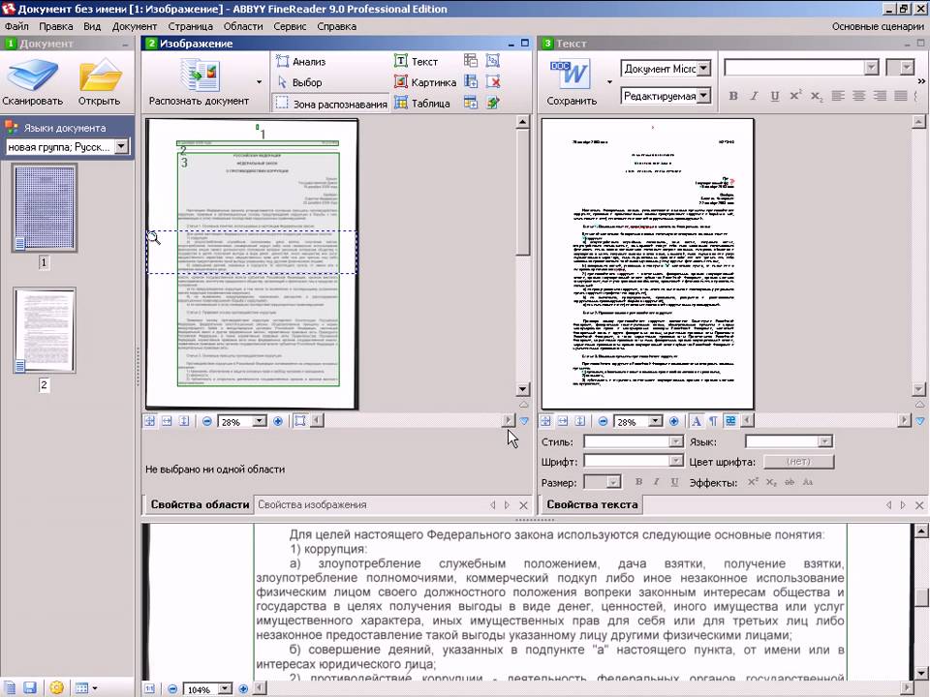Click the Распознать документ icon
Image resolution: width=930 pixels, height=697 pixels.
tap(200, 75)
